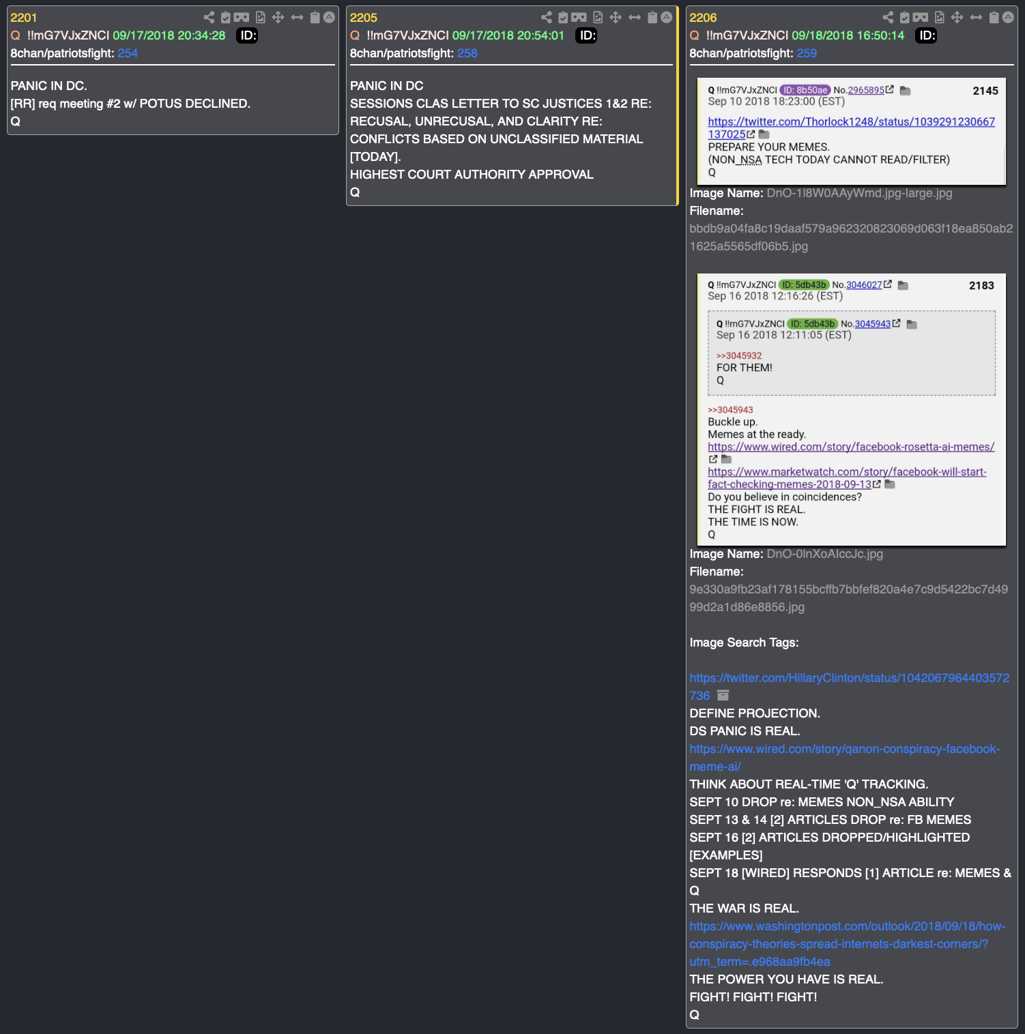Viewport: 1025px width, 1034px height.
Task: Click the line 'HIGHEST COURT AUTHORITY APPROVAL'
Action: pyautogui.click(x=472, y=175)
